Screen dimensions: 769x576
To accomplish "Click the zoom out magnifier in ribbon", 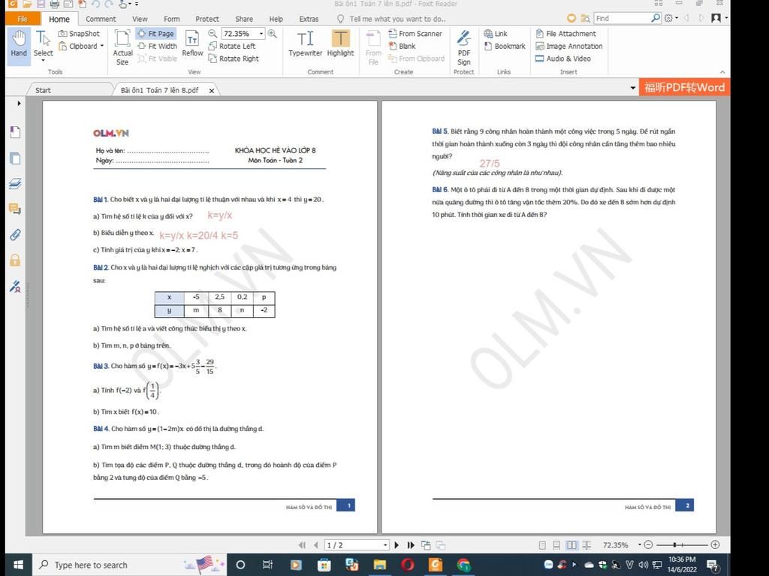I will pyautogui.click(x=213, y=33).
